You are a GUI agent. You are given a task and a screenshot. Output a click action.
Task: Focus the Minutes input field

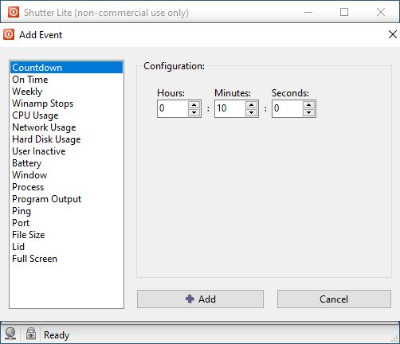tap(229, 108)
